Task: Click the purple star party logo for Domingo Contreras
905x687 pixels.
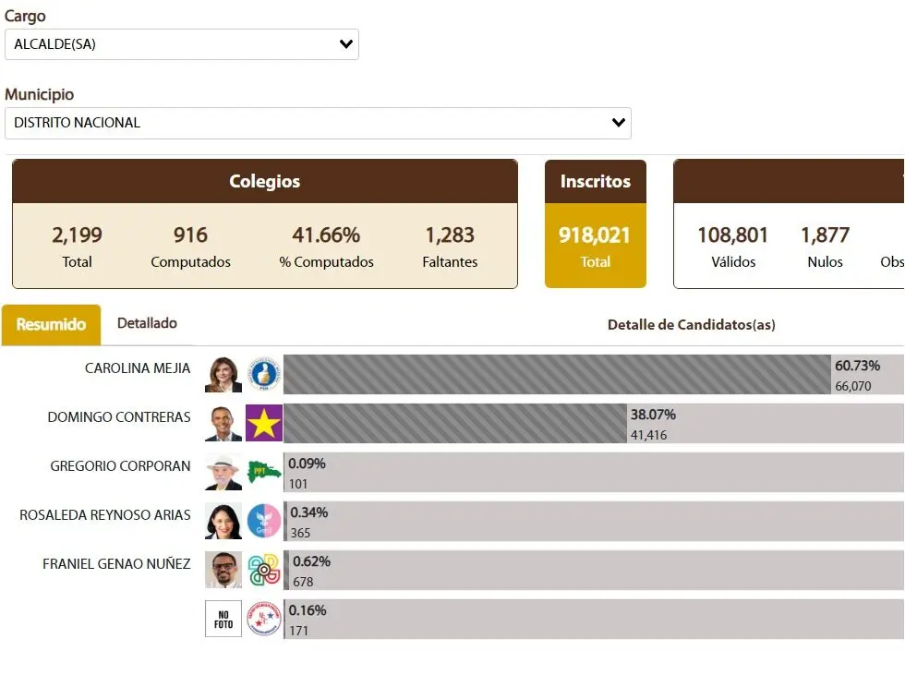Action: click(264, 423)
